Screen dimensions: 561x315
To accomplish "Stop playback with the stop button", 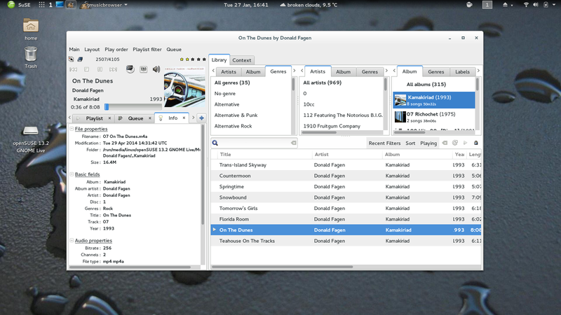I will click(86, 69).
